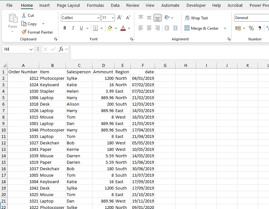Screen dimensions: 269x209
Task: Click the Increase Indent icon
Action: point(175,28)
